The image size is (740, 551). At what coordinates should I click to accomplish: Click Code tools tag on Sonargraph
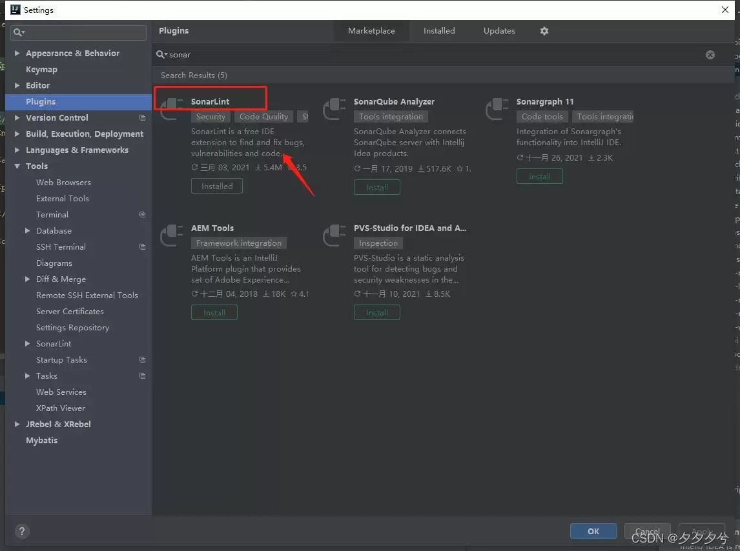tap(542, 117)
